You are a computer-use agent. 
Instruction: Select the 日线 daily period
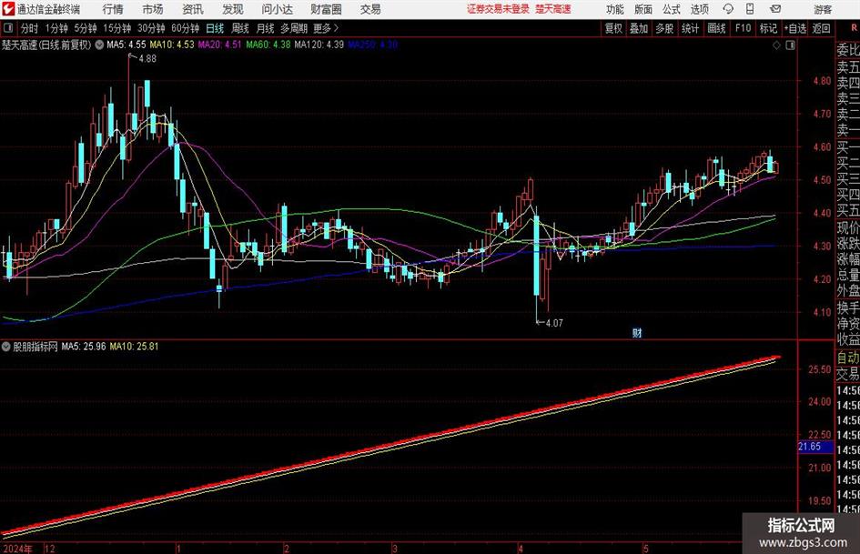click(215, 28)
